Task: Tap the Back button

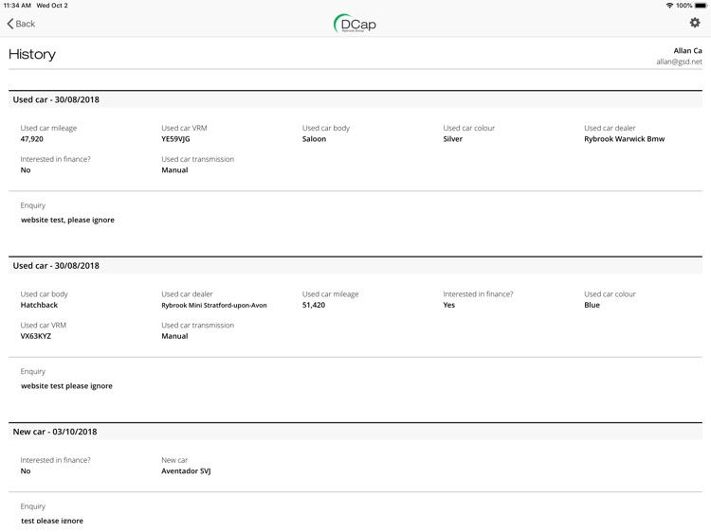Action: 21,24
